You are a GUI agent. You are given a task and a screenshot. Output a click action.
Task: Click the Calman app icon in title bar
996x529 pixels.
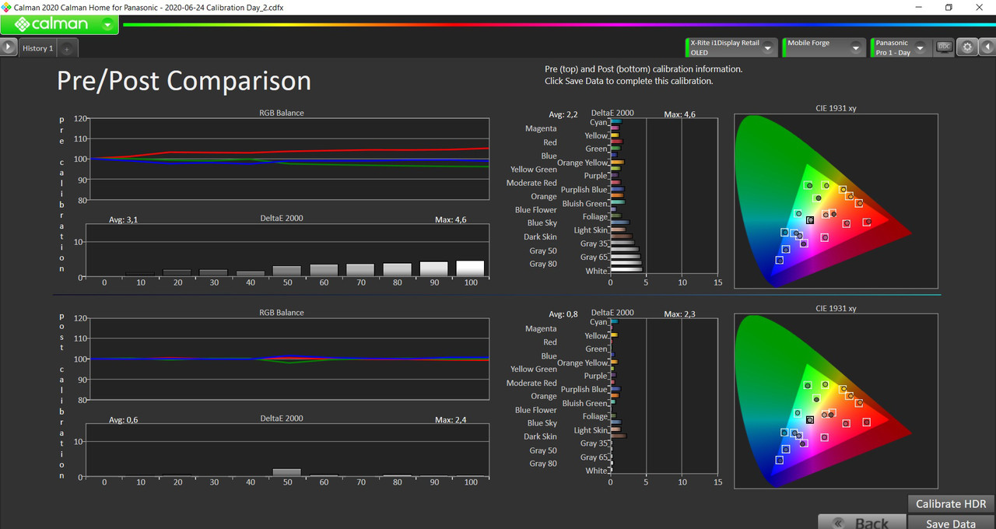pos(6,7)
